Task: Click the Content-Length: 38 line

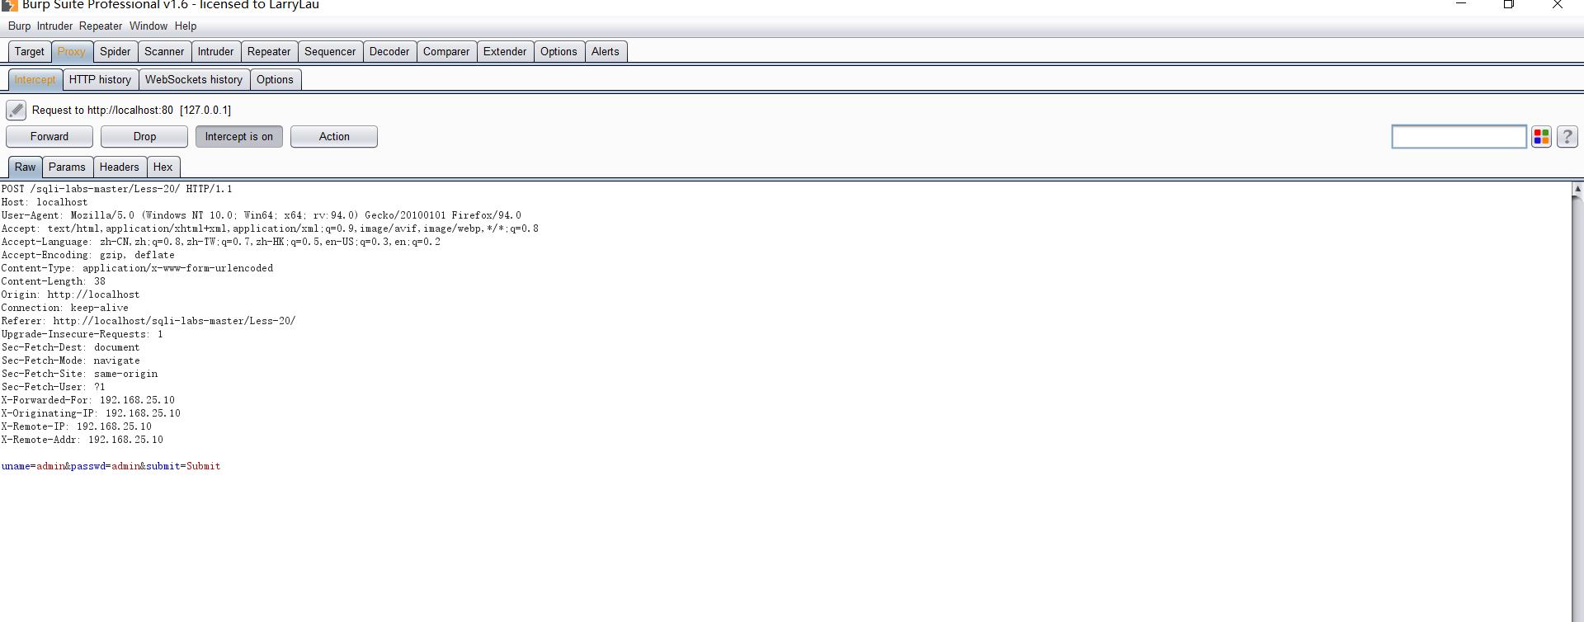Action: coord(54,281)
